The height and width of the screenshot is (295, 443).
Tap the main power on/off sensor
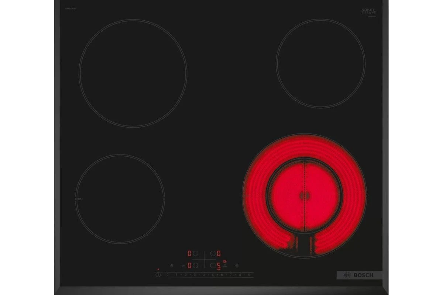(158, 274)
